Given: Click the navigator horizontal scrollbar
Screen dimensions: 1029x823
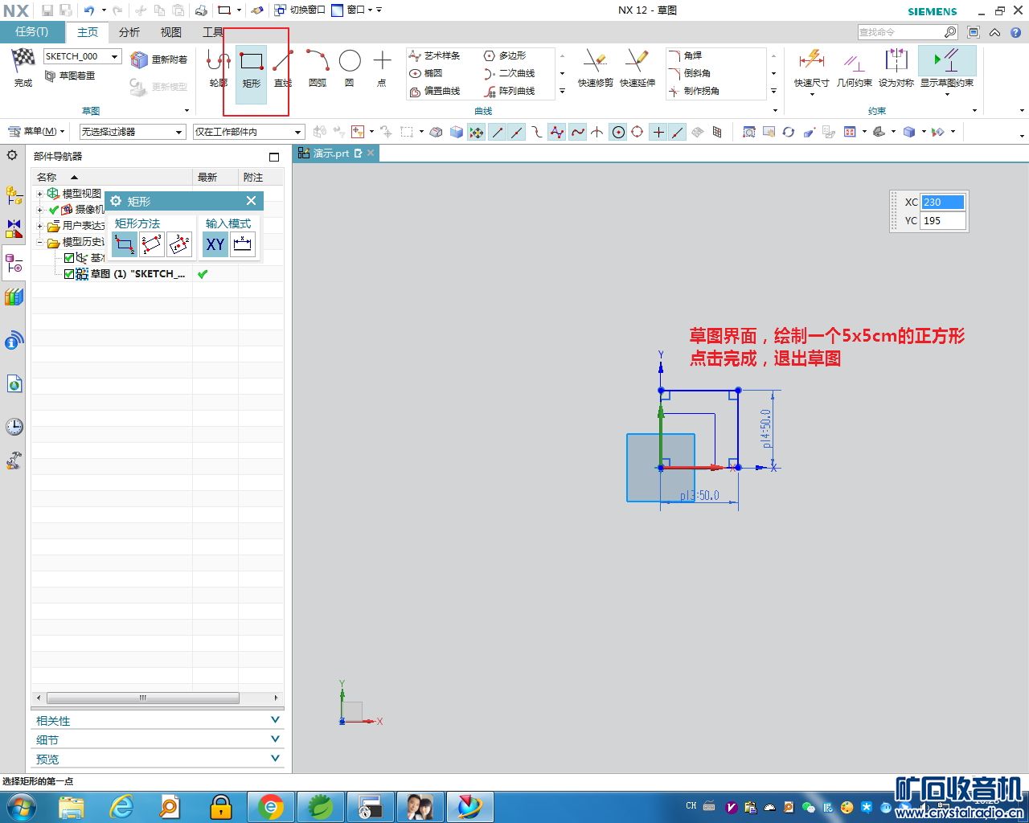Looking at the screenshot, I should 142,698.
